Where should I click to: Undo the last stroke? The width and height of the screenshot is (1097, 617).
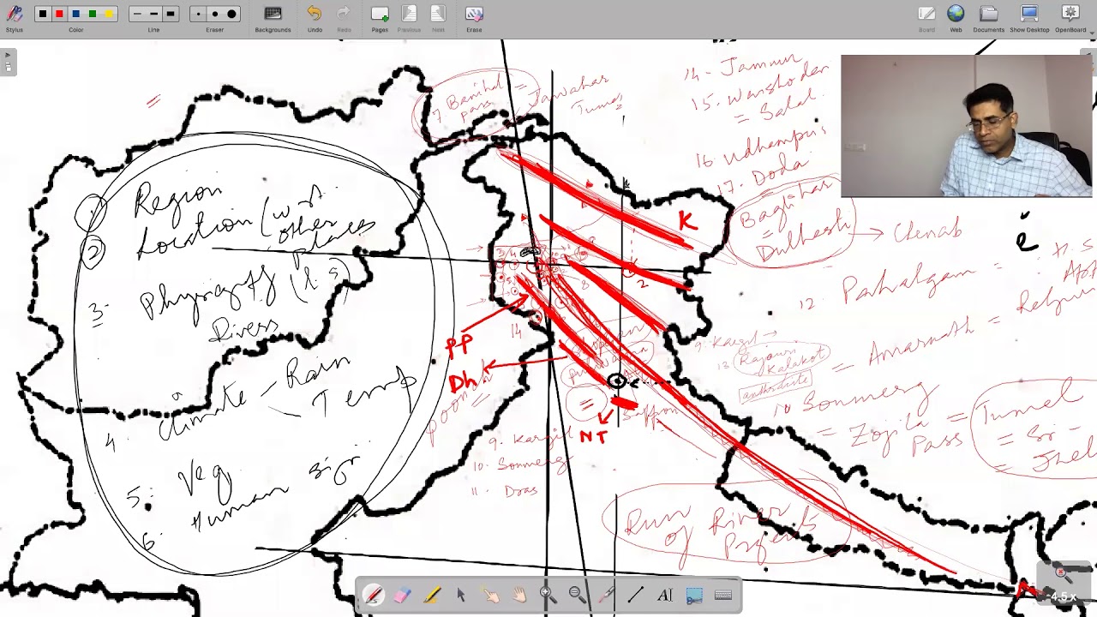315,17
